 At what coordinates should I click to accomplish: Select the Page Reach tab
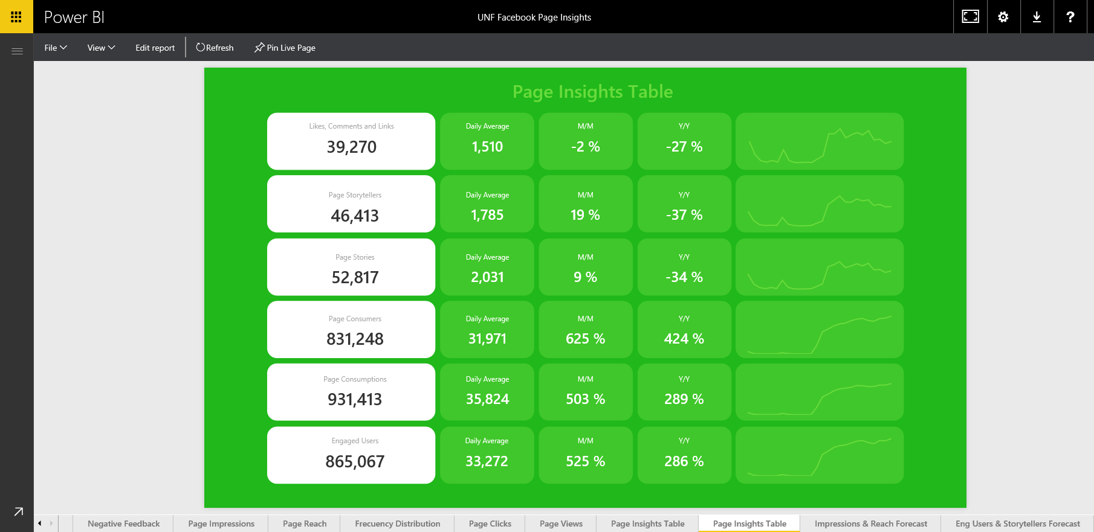tap(305, 524)
